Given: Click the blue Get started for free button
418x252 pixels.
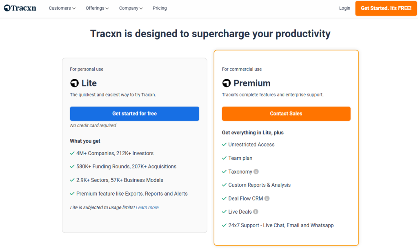Looking at the screenshot, I should pos(134,114).
